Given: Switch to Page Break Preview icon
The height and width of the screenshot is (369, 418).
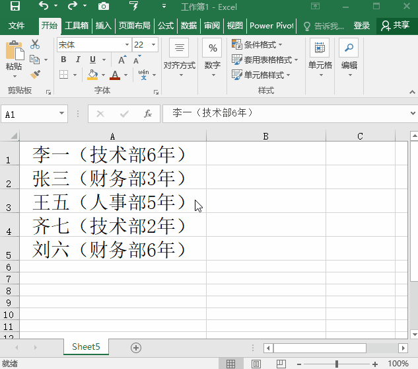Looking at the screenshot, I should coord(281,364).
